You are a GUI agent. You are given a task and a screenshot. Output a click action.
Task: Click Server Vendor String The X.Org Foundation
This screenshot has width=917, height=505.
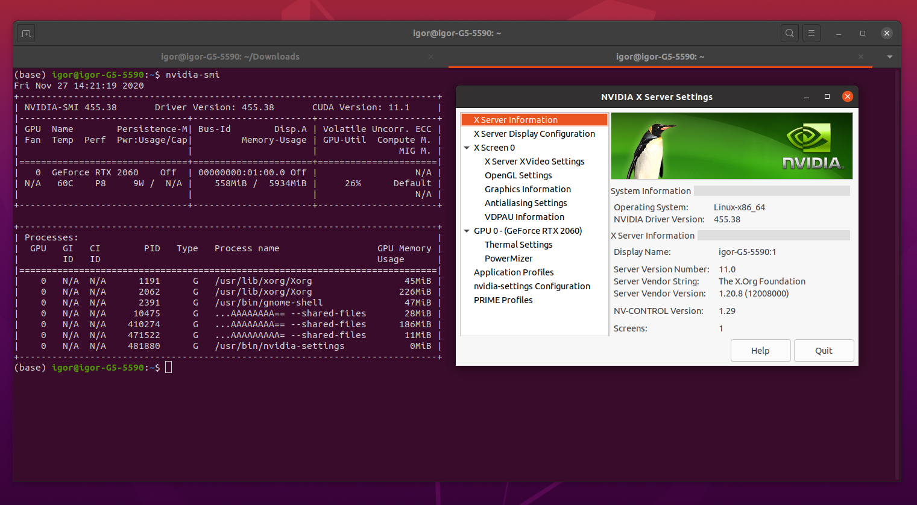point(762,281)
